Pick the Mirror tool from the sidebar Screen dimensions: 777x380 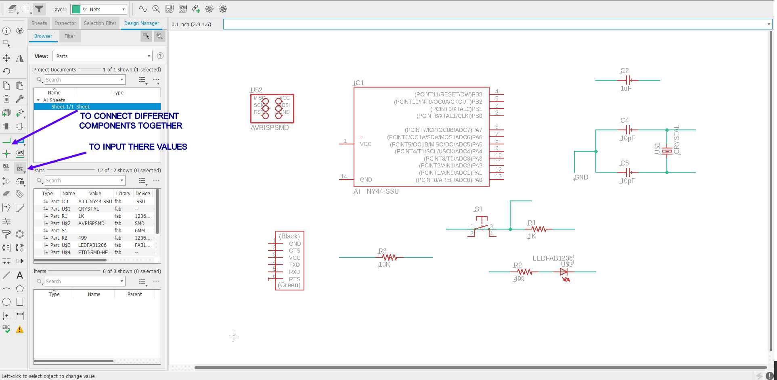click(20, 58)
